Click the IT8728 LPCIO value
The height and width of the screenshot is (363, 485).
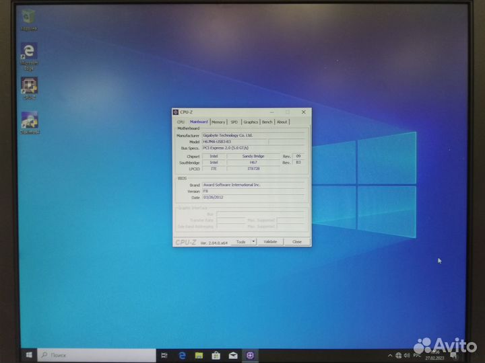[x=253, y=169]
